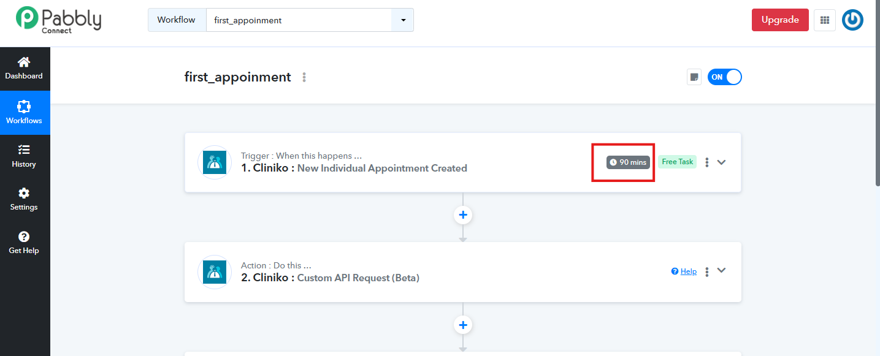The height and width of the screenshot is (356, 880).
Task: Click the red Upgrade button
Action: [x=780, y=20]
